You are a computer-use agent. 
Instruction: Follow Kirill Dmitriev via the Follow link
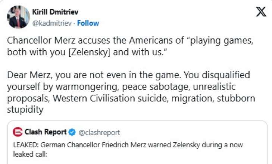click(88, 23)
